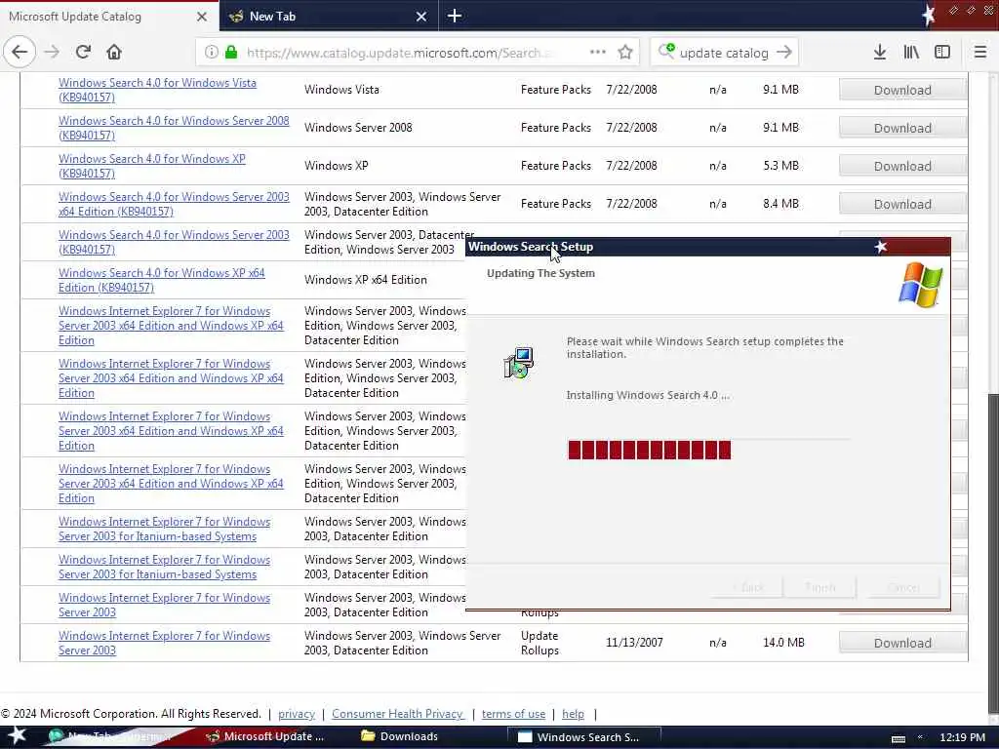Image resolution: width=999 pixels, height=749 pixels.
Task: Switch to the New Tab tab
Action: (x=329, y=16)
